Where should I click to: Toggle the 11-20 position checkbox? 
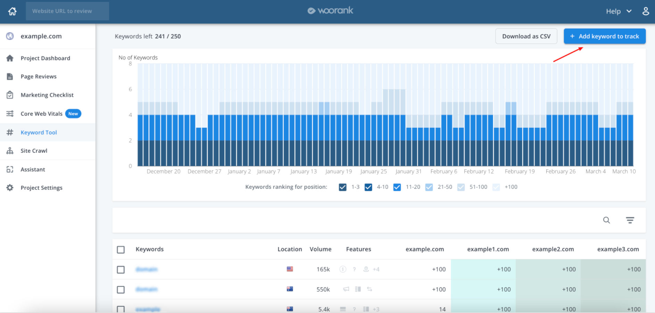pyautogui.click(x=397, y=187)
